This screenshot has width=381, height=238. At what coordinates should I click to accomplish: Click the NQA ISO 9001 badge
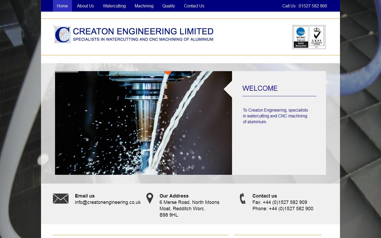click(x=301, y=37)
